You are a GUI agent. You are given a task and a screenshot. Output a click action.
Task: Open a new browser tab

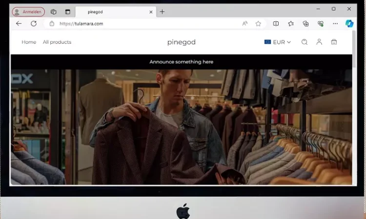(162, 12)
